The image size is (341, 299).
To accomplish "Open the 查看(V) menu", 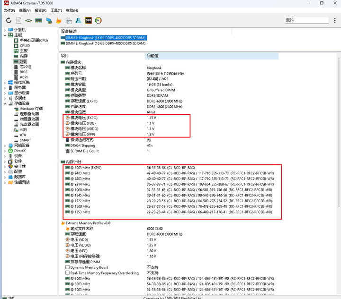I will (x=25, y=10).
